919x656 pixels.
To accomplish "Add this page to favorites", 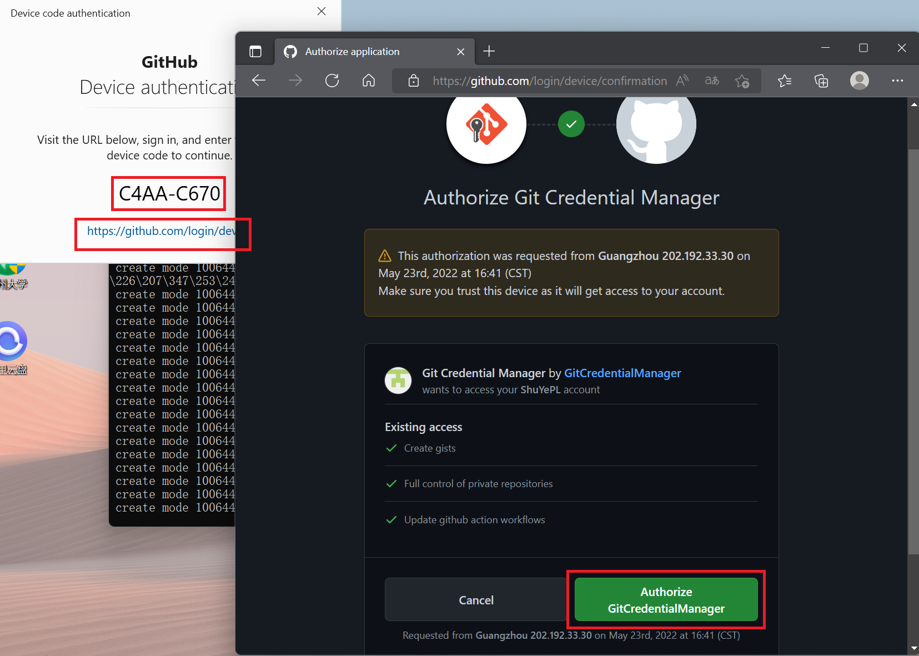I will [x=742, y=81].
